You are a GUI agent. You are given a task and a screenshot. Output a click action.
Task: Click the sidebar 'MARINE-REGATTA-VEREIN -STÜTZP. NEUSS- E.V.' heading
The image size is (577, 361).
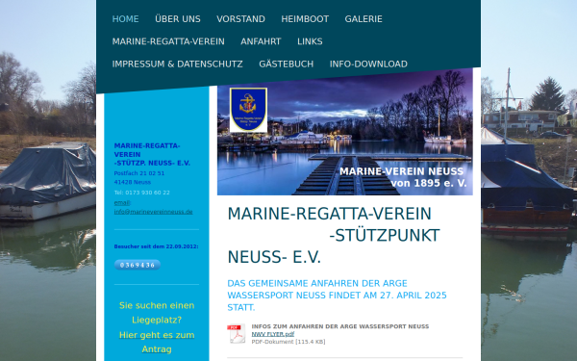(152, 154)
